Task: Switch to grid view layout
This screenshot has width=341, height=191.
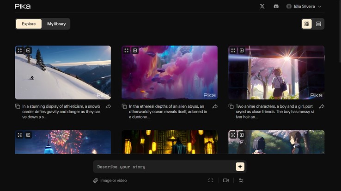Action: point(307,24)
